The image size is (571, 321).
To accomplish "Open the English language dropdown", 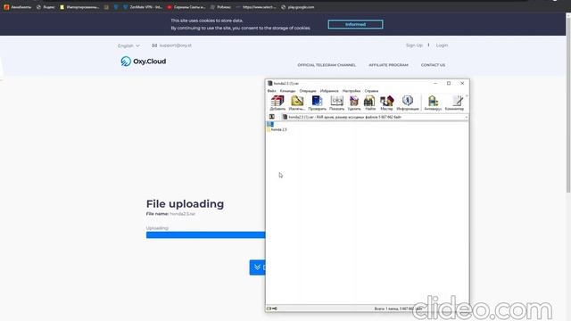I will point(128,45).
